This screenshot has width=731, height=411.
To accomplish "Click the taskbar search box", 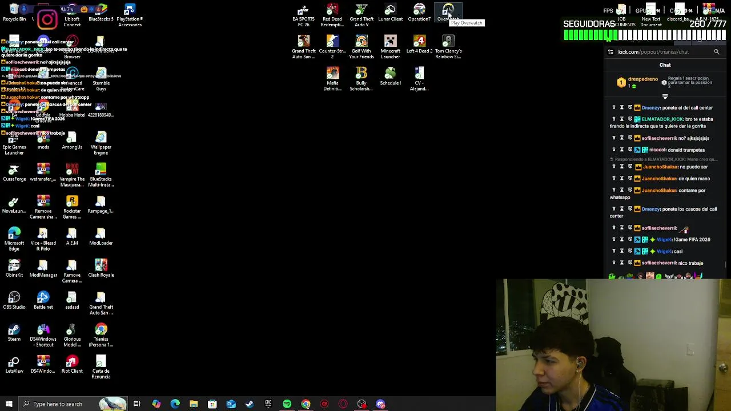I will [73, 404].
